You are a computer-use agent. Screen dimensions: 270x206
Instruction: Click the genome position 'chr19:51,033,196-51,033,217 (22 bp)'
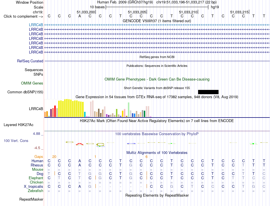tap(186, 2)
